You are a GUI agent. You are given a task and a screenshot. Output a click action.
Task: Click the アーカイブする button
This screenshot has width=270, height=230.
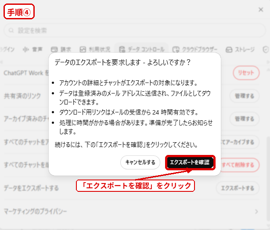tap(240, 142)
